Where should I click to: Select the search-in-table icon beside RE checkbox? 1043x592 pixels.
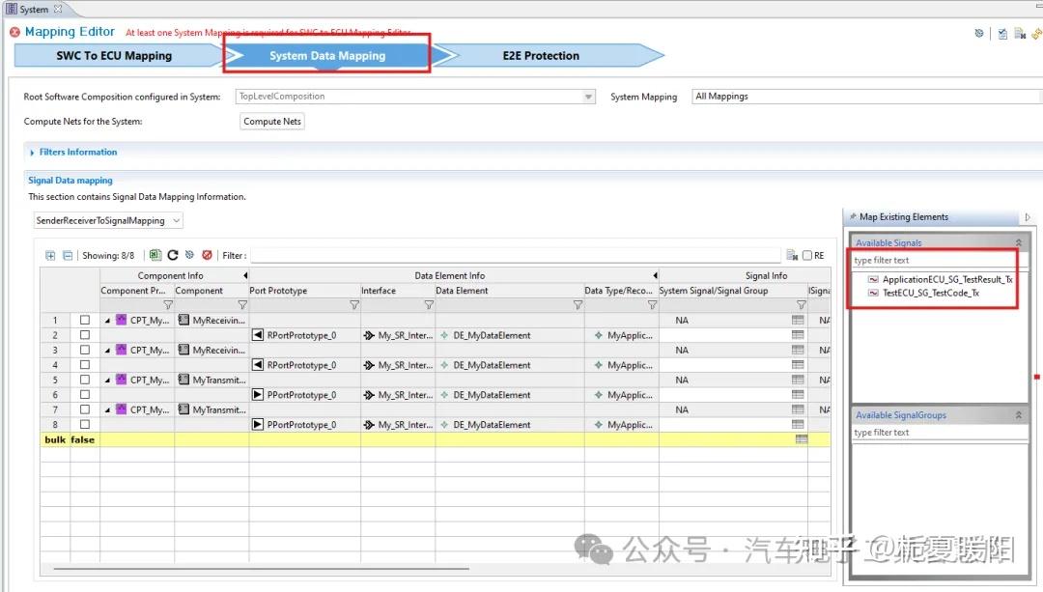click(x=793, y=255)
